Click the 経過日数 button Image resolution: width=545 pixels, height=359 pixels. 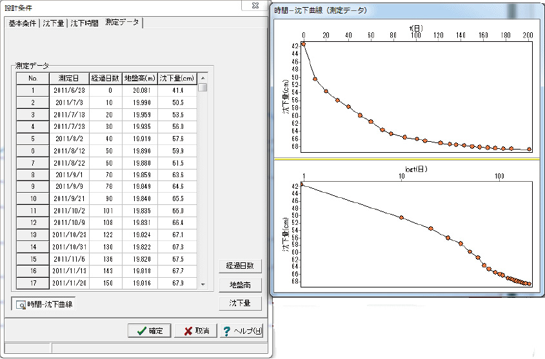pos(240,266)
